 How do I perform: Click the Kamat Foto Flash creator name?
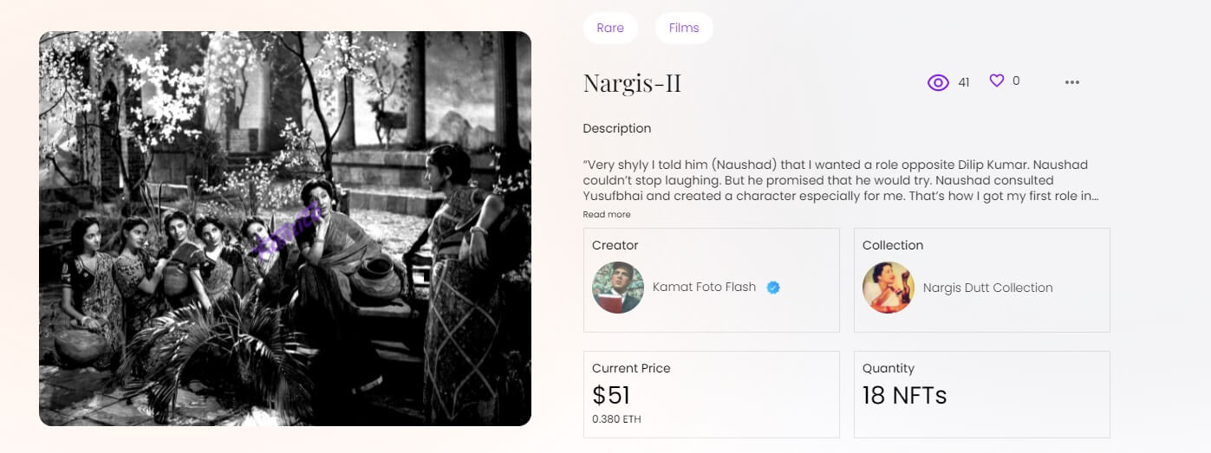(x=704, y=287)
